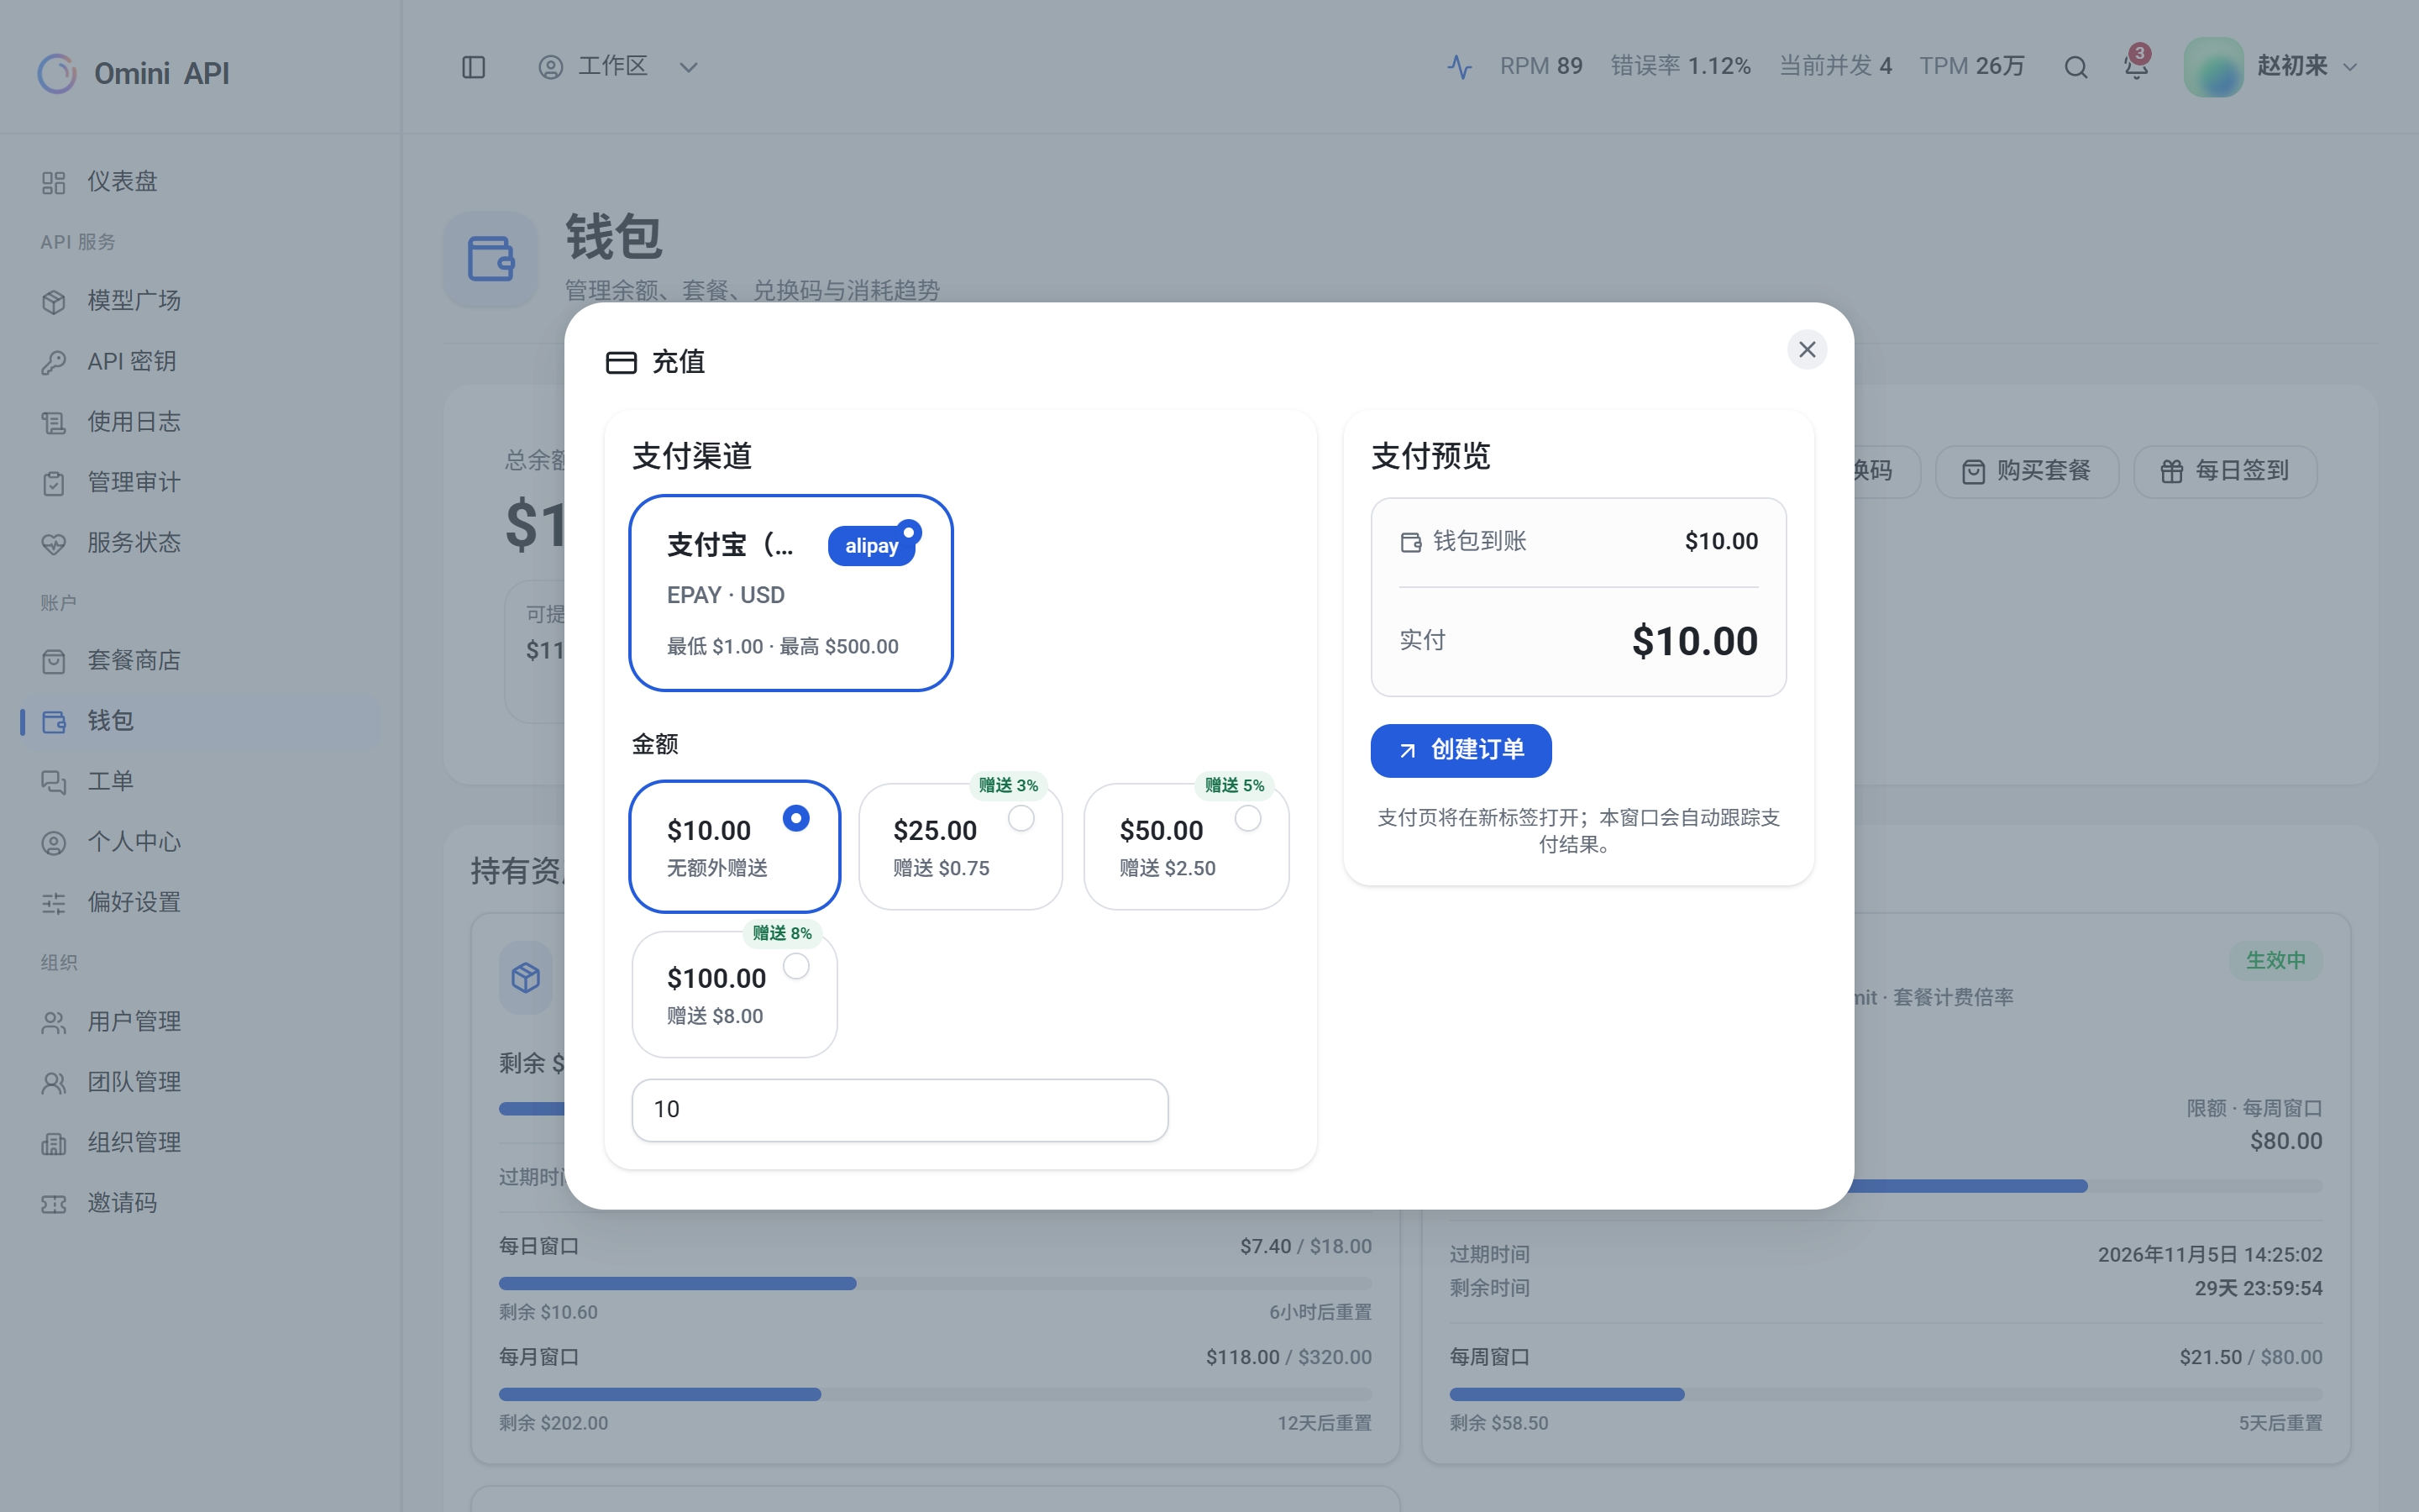The image size is (2419, 1512).
Task: Open the 赵初来 user account menu
Action: tap(2272, 67)
